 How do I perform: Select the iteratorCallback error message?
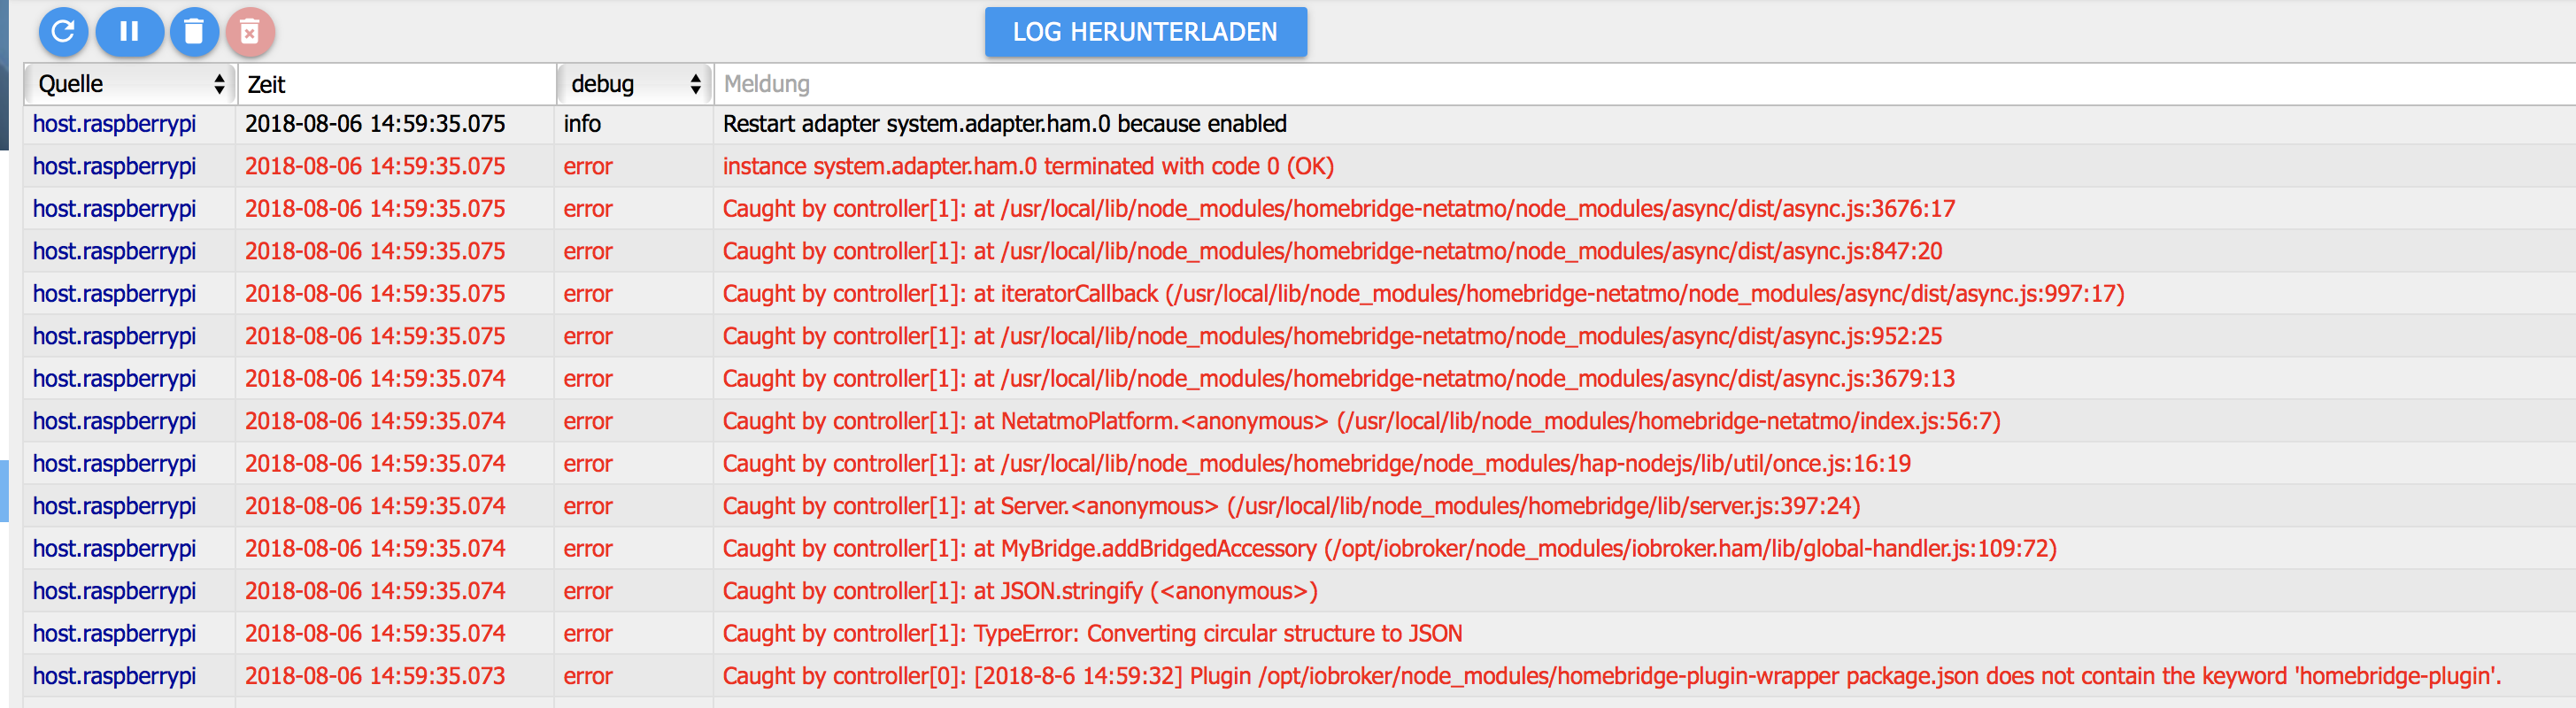(x=1423, y=294)
